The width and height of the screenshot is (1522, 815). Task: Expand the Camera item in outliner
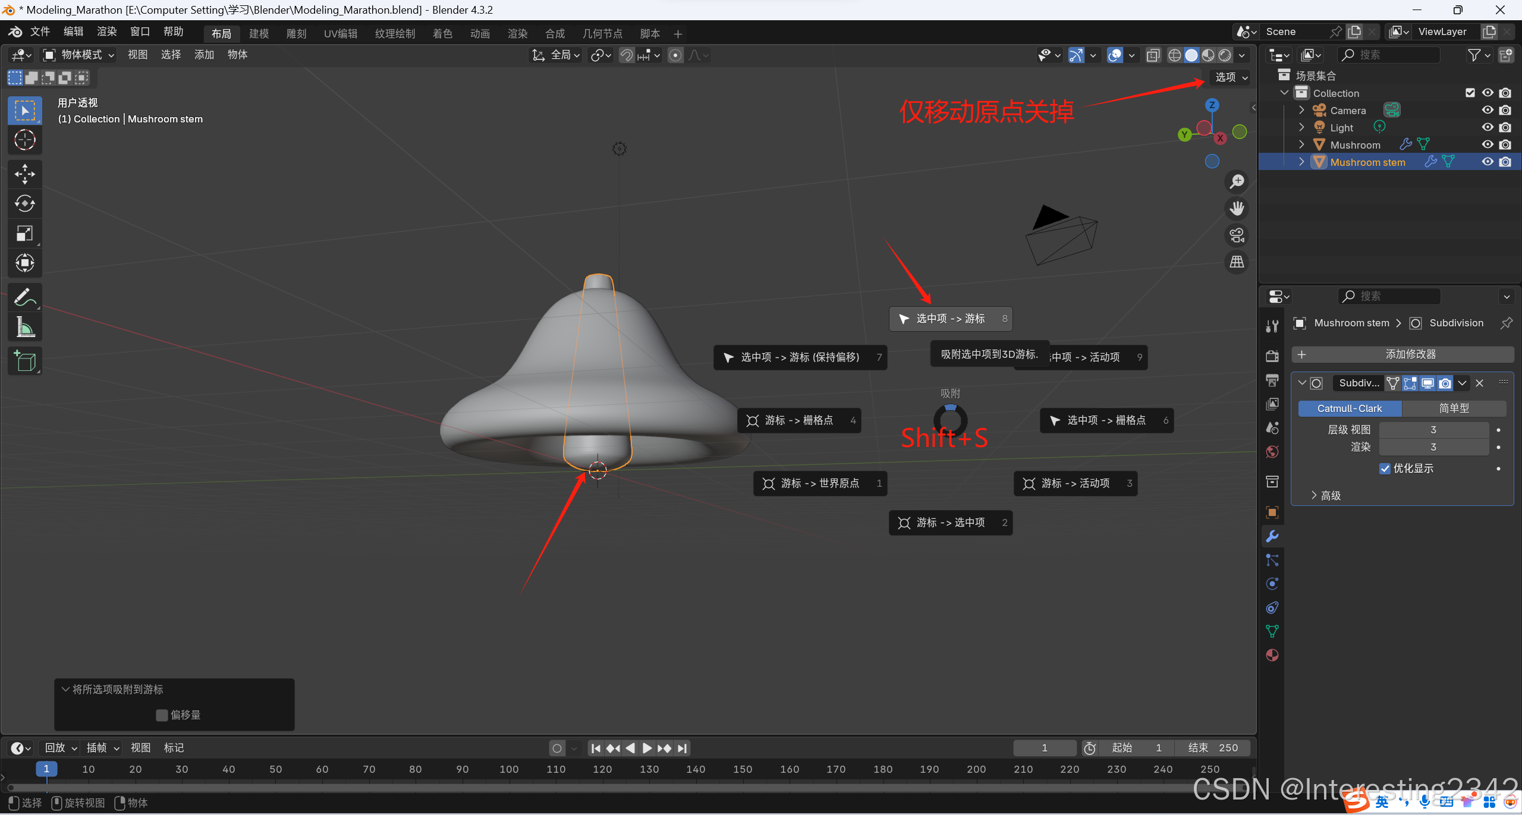coord(1301,111)
